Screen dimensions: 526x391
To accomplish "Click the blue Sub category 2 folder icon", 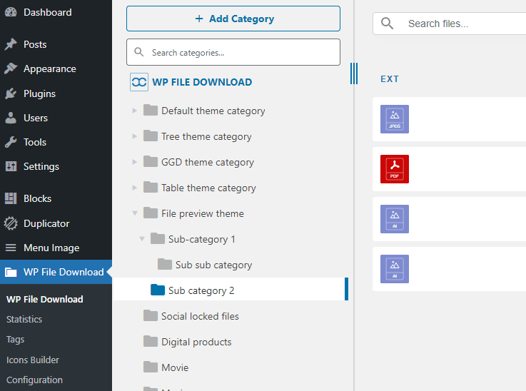I will tap(158, 290).
